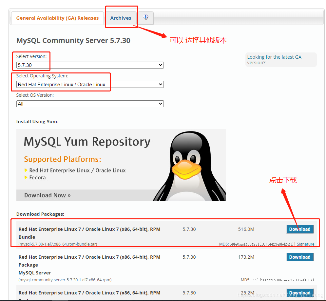The height and width of the screenshot is (301, 326).
Task: Click the 173.2M size value
Action: coord(246,257)
